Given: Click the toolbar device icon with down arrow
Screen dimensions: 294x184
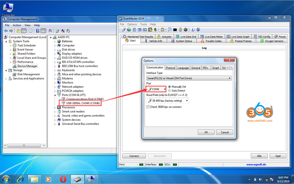Looking at the screenshot, I should pyautogui.click(x=68, y=31).
